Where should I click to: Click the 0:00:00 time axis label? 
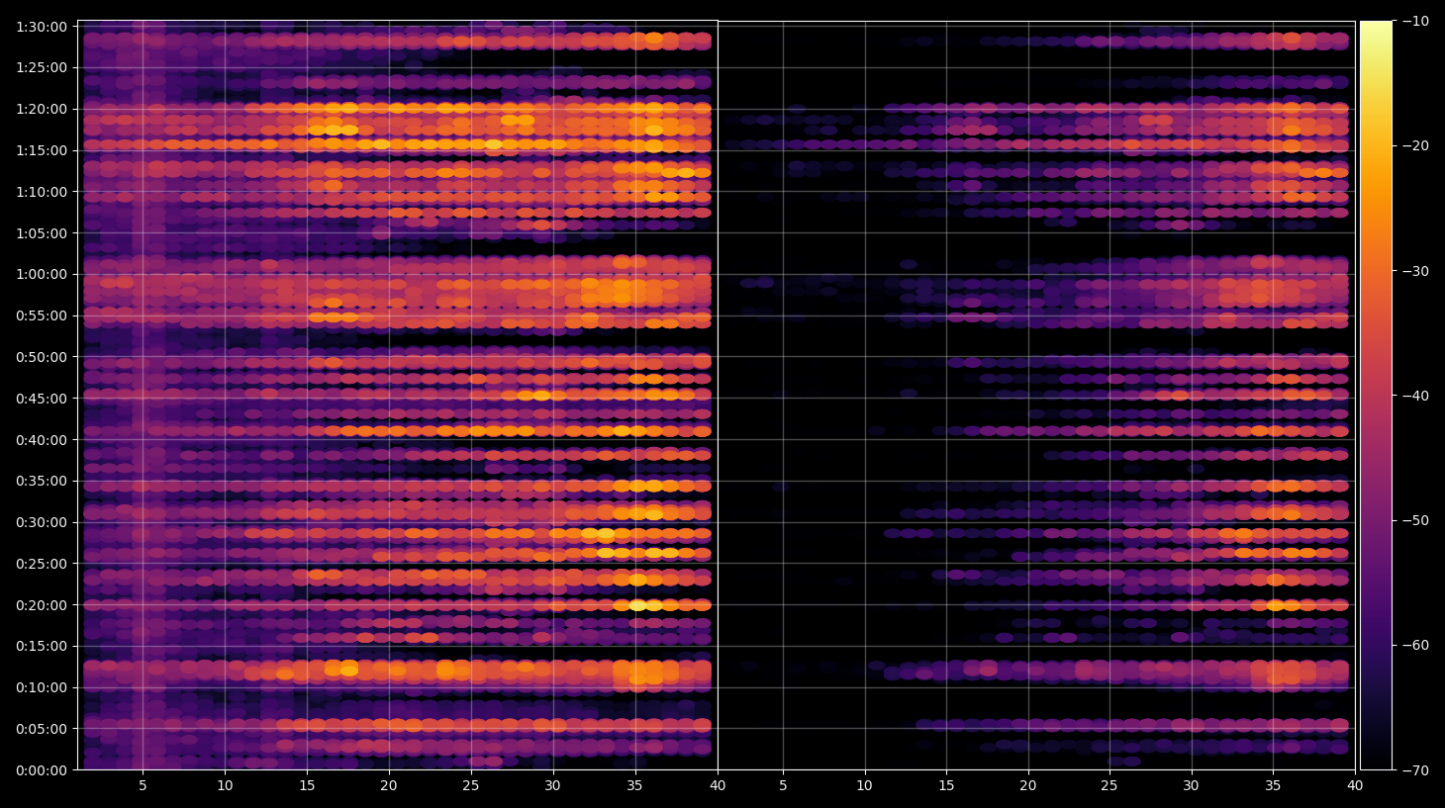point(42,770)
